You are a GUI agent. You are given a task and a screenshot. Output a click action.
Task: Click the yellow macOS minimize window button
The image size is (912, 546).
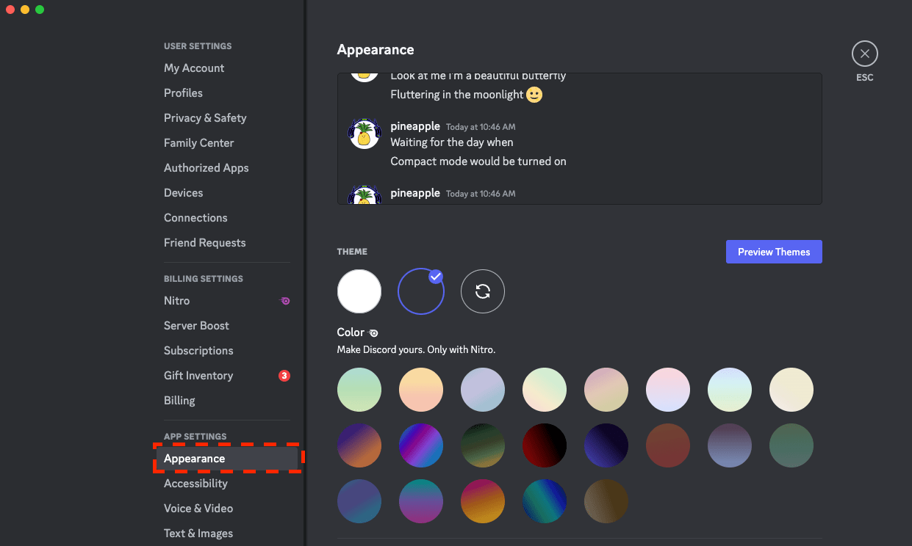(x=25, y=10)
